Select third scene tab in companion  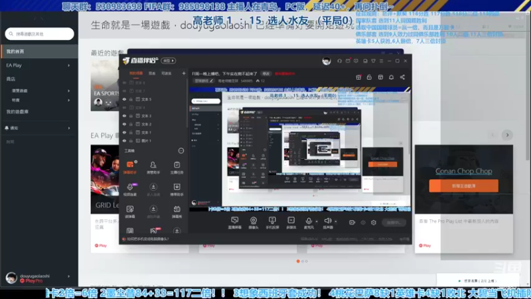167,73
